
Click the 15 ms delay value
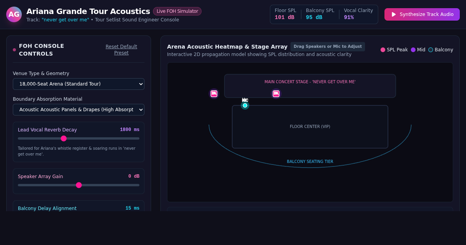(x=132, y=208)
